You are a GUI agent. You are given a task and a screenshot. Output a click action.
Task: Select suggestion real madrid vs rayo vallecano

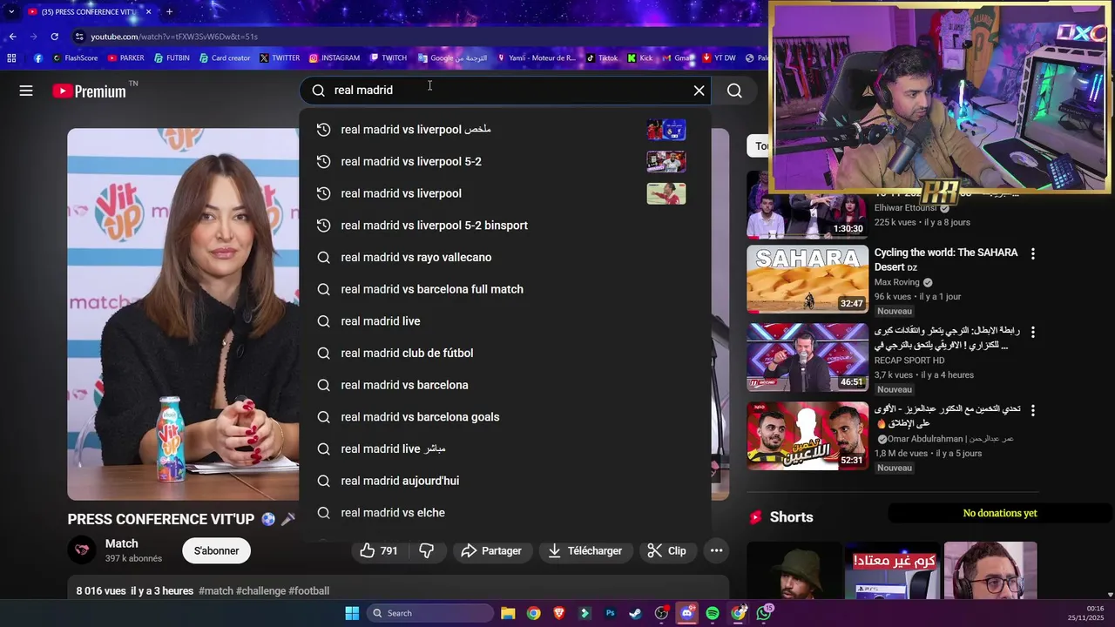(505, 258)
